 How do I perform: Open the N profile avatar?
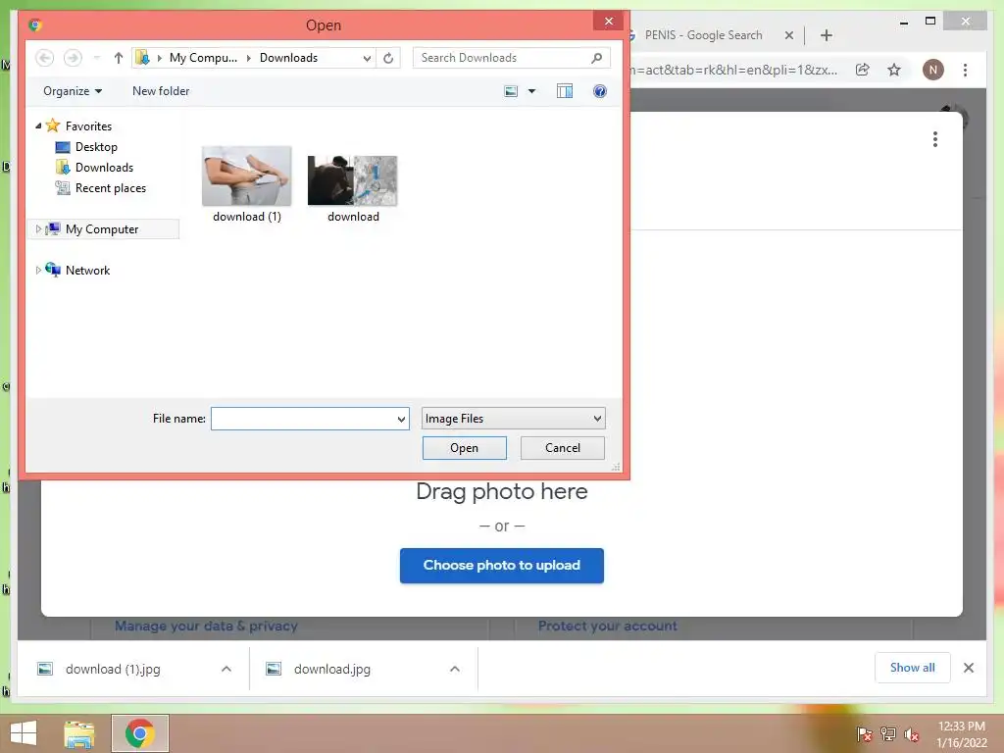click(x=933, y=70)
